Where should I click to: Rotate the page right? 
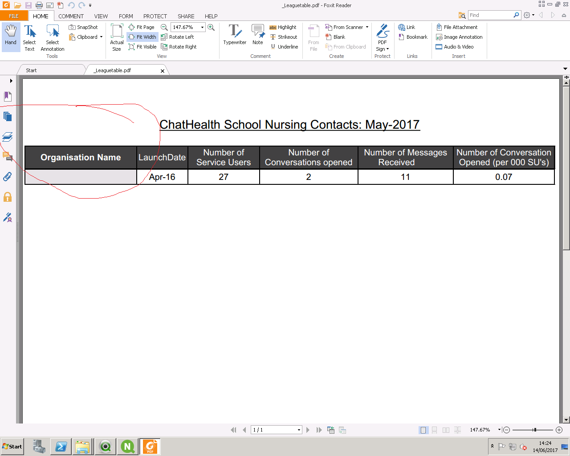tap(179, 47)
